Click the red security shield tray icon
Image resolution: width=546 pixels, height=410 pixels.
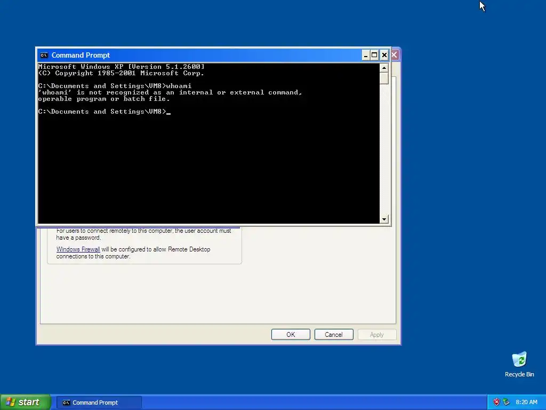click(x=496, y=403)
